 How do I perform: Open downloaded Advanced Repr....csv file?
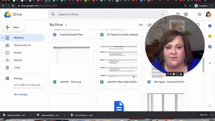pos(16,115)
